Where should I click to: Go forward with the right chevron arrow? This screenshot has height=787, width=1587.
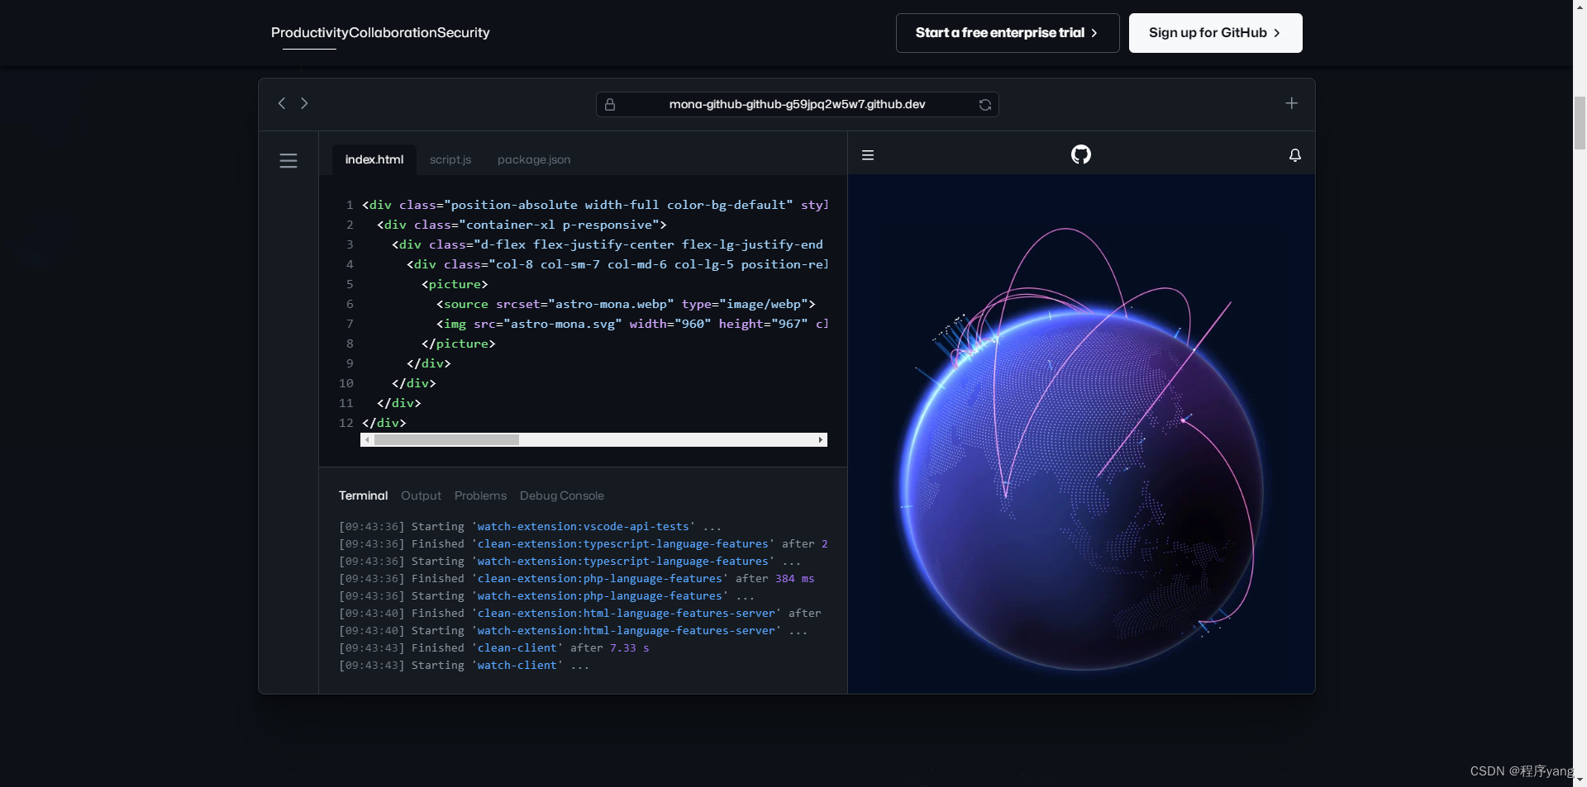[x=304, y=103]
